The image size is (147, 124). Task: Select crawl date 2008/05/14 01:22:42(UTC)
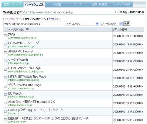(x=128, y=95)
